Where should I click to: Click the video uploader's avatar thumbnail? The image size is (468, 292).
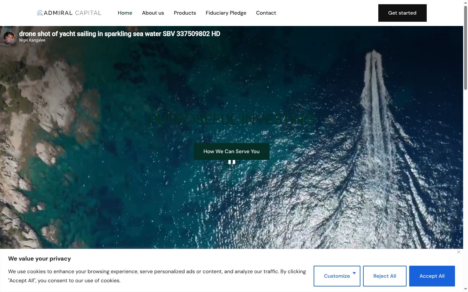pos(9,37)
